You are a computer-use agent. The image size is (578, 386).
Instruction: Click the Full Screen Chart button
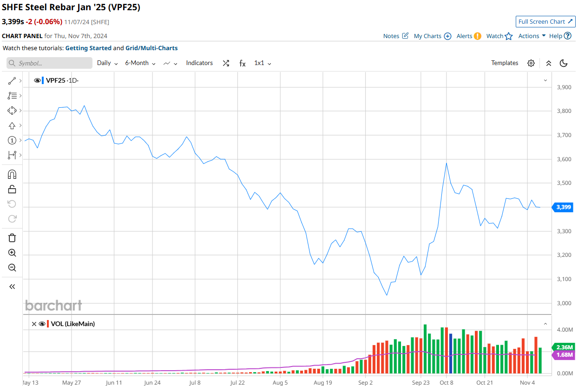pos(545,21)
